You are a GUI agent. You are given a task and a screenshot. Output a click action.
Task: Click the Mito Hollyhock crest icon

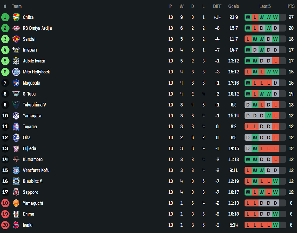(x=16, y=72)
